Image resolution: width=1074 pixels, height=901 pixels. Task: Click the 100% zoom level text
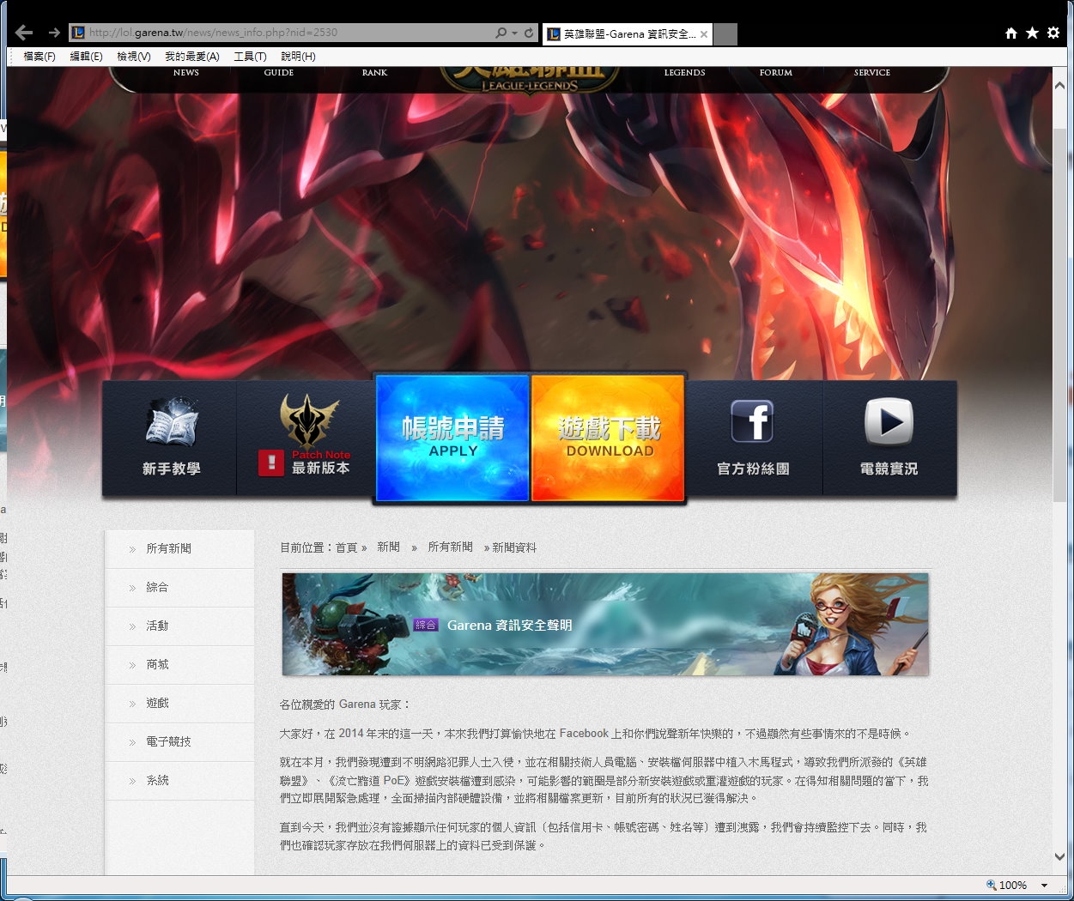1013,885
